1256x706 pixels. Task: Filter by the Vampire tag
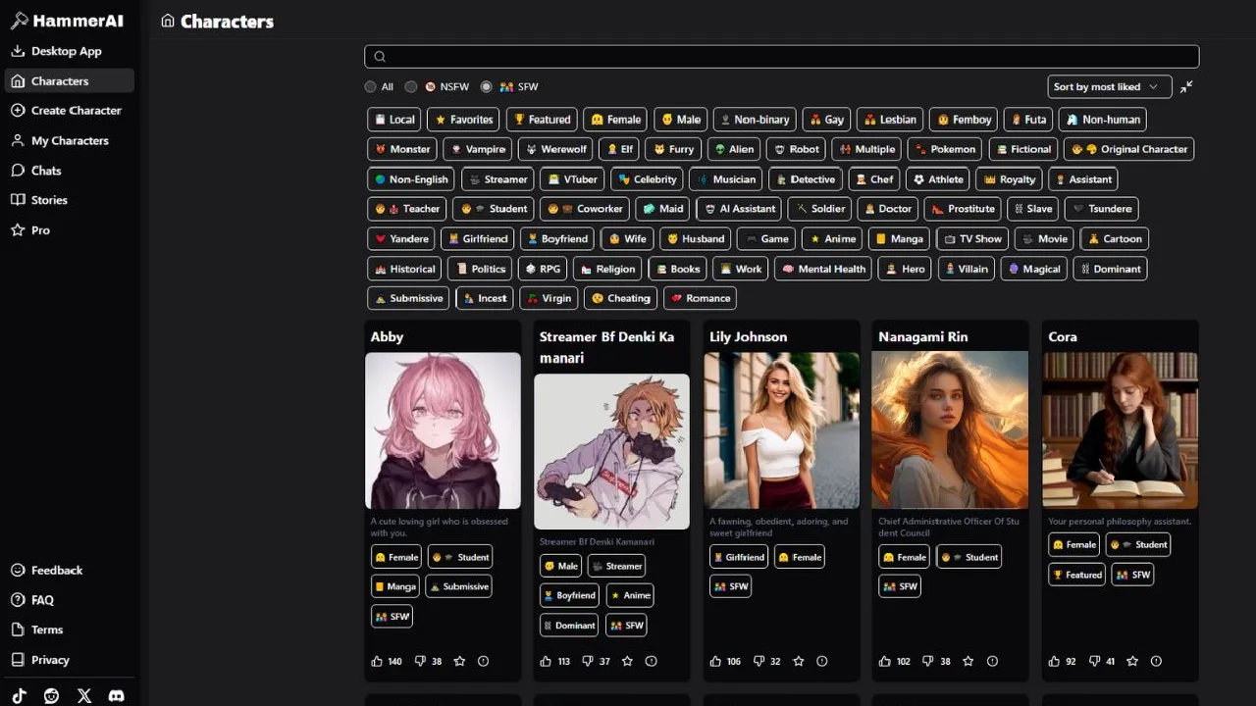pyautogui.click(x=477, y=149)
